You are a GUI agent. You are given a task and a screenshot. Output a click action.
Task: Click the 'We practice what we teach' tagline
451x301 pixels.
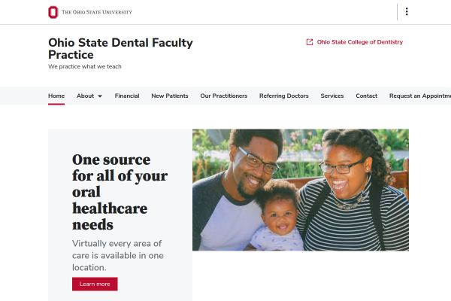point(85,66)
